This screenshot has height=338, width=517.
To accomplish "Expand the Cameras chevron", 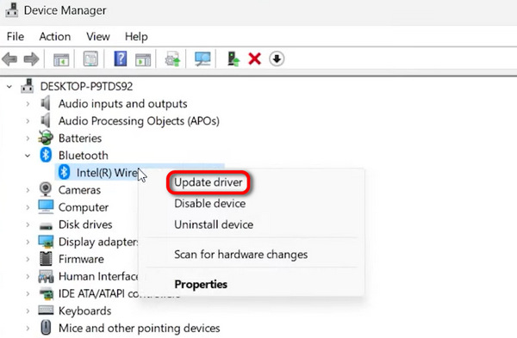I will tap(28, 190).
